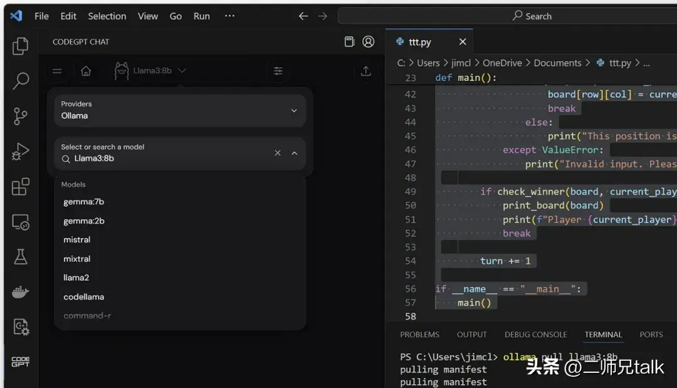Toggle the CodeGPT hamburger menu
677x388 pixels.
(x=57, y=71)
